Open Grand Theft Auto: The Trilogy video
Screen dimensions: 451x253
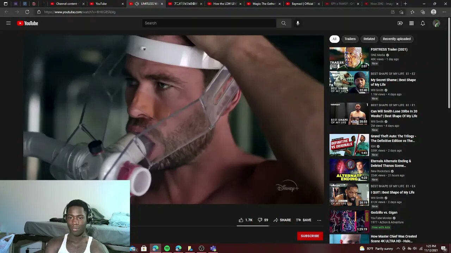(x=393, y=138)
